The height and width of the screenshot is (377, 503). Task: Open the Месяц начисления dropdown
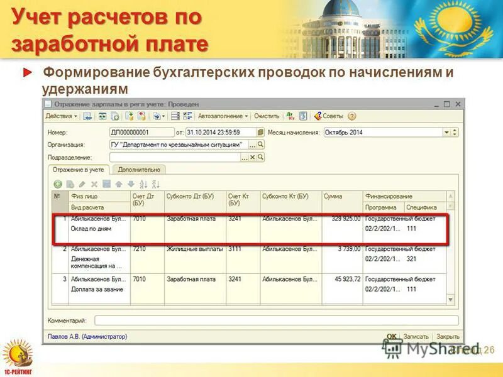446,133
